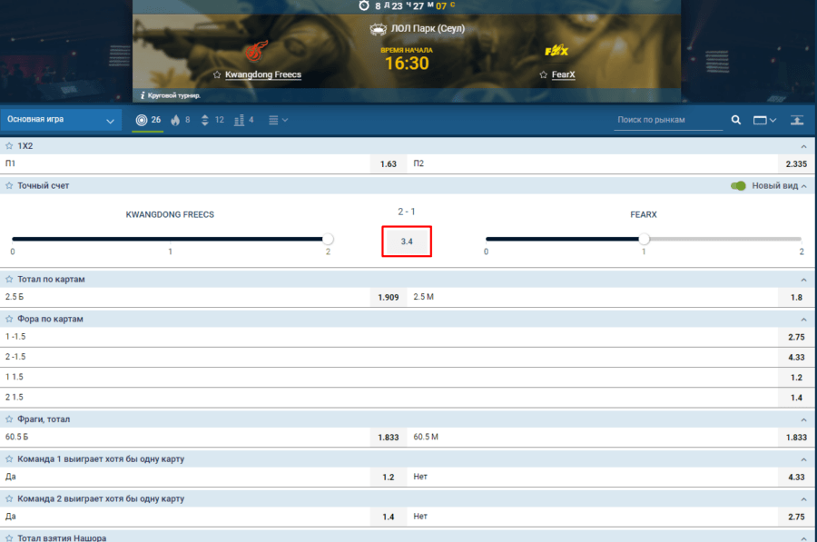Click the collapse-all markets icon at far right
The height and width of the screenshot is (542, 817).
tap(796, 120)
